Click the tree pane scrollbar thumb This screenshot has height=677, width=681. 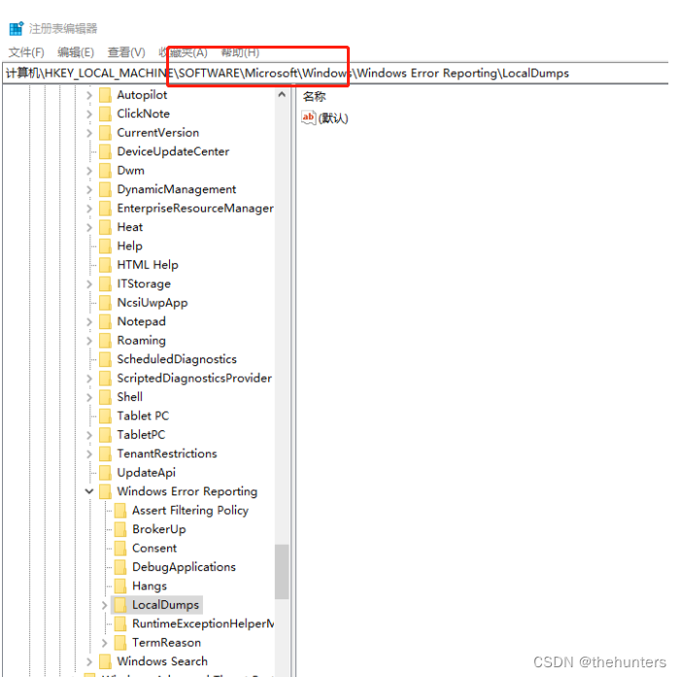click(x=282, y=572)
